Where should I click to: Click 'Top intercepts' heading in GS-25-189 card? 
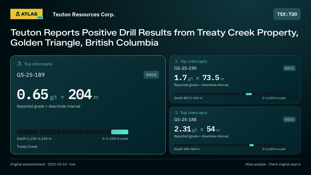tap(38, 64)
